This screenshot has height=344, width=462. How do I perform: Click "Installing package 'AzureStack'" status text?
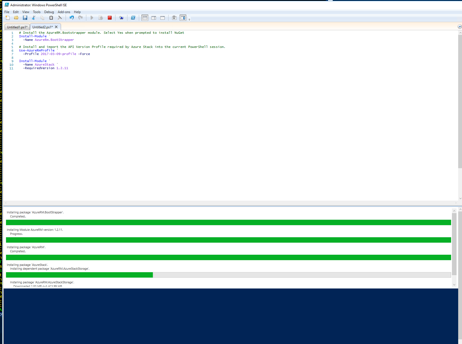(x=27, y=265)
